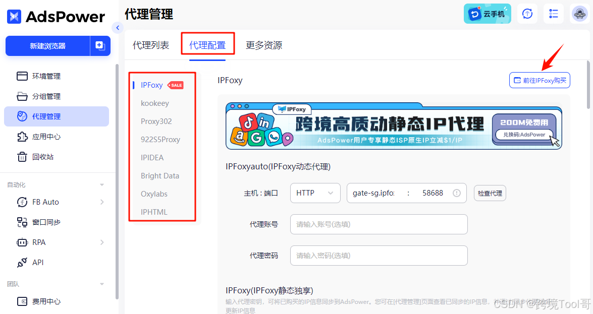
Task: Click the info icon beside port 58688
Action: coord(457,193)
